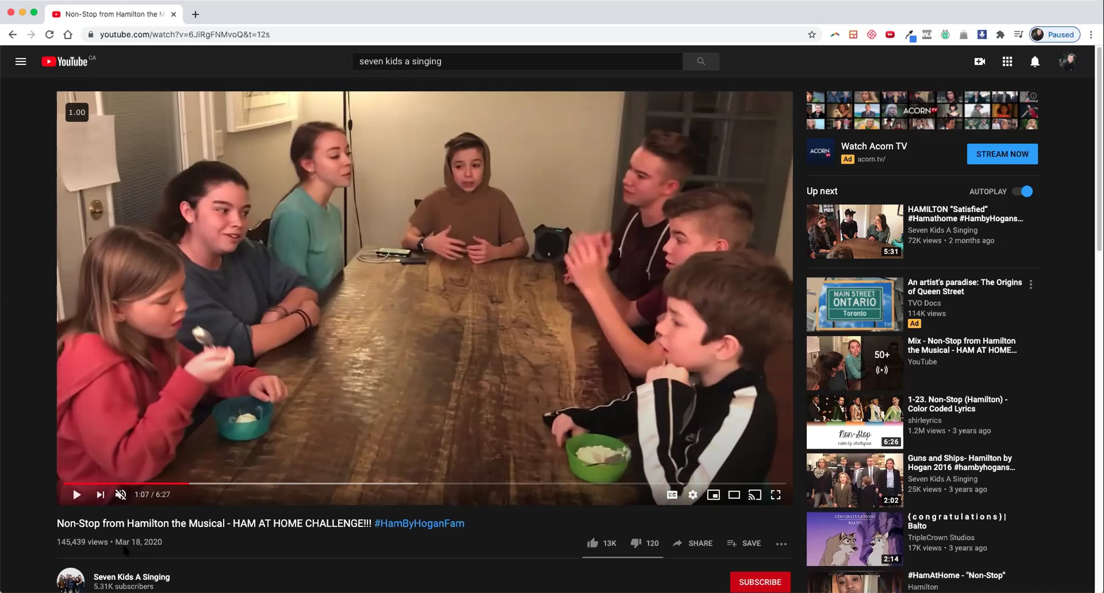
Task: Play the paused video
Action: pos(77,495)
